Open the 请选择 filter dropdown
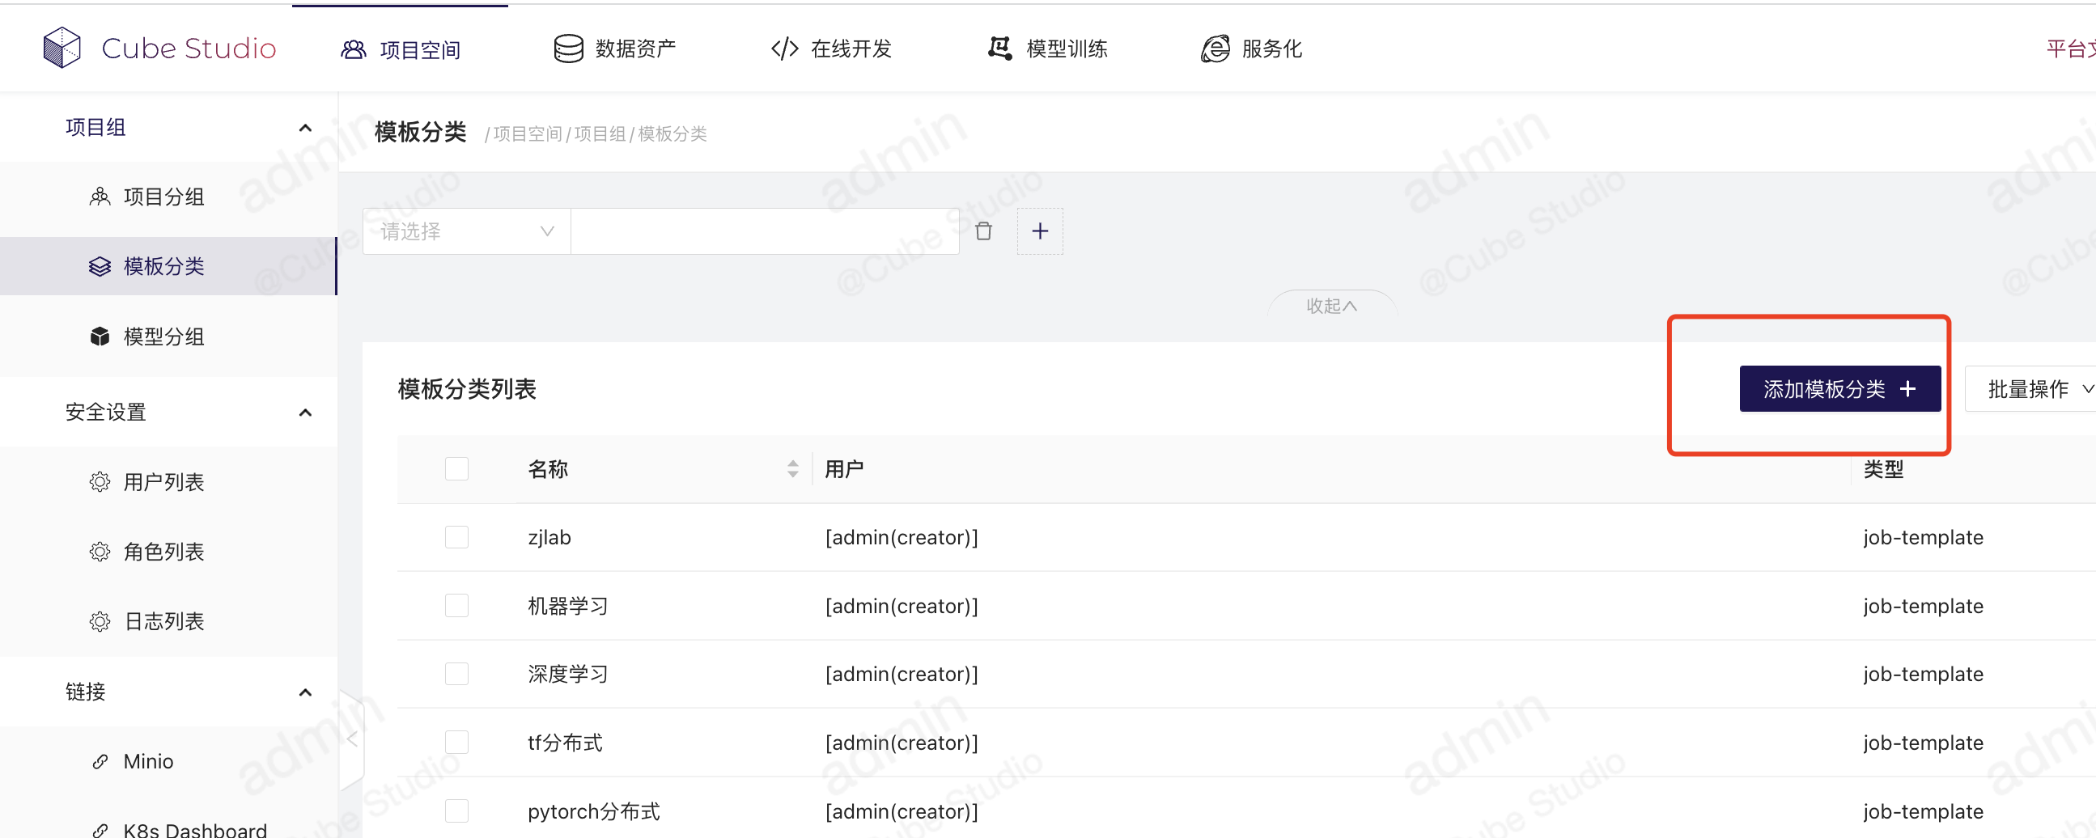 (x=466, y=232)
